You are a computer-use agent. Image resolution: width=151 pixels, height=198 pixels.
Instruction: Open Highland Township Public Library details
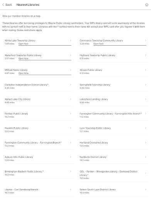coord(114,57)
